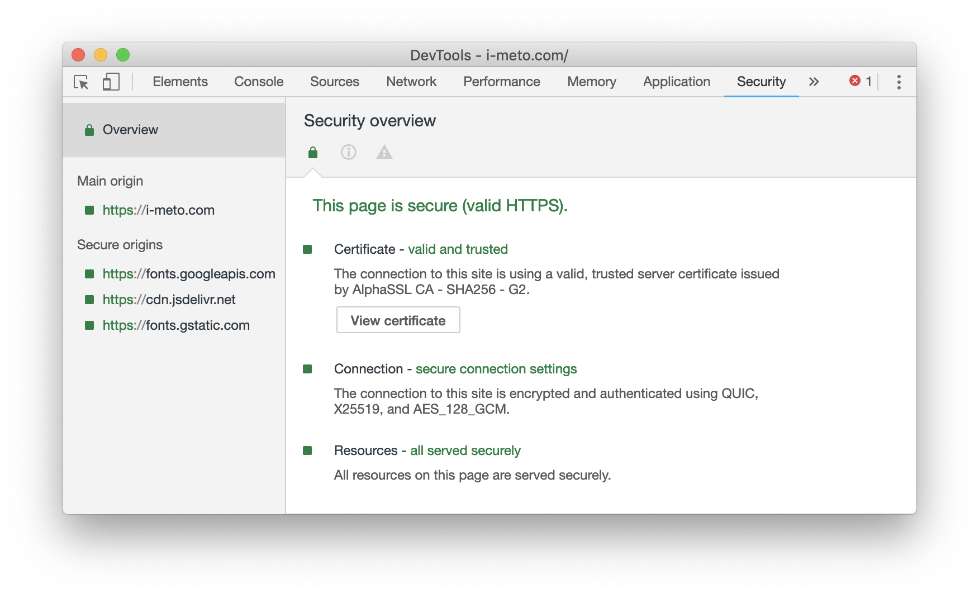Screen dimensions: 979x597
Task: Click 'This page is secure' heading
Action: [440, 206]
